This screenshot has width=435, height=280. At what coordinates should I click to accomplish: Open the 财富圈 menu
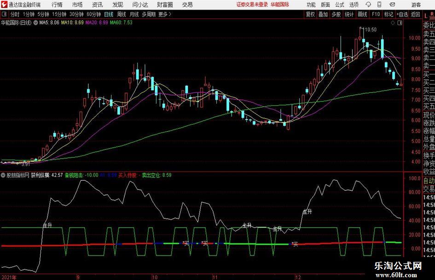(165, 5)
